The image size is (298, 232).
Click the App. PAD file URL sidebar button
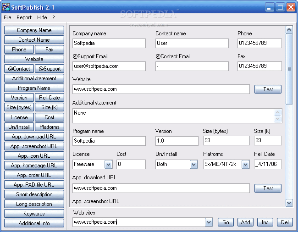(34, 185)
